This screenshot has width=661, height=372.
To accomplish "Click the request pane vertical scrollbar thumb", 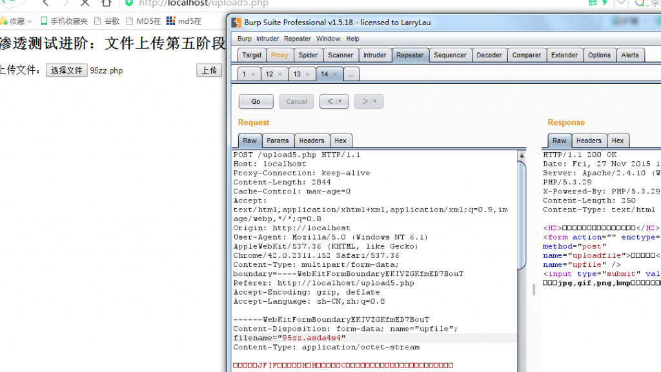I will (x=522, y=215).
